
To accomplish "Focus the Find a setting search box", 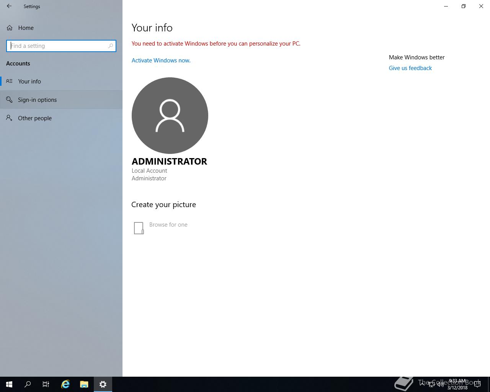I will (61, 46).
